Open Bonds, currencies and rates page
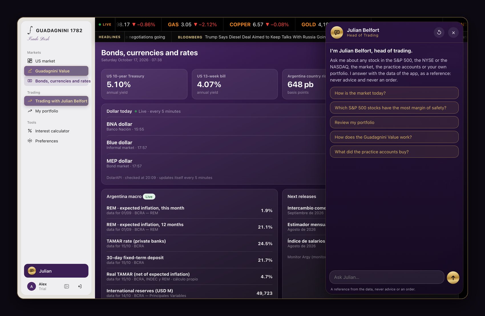The image size is (485, 316). click(x=56, y=81)
